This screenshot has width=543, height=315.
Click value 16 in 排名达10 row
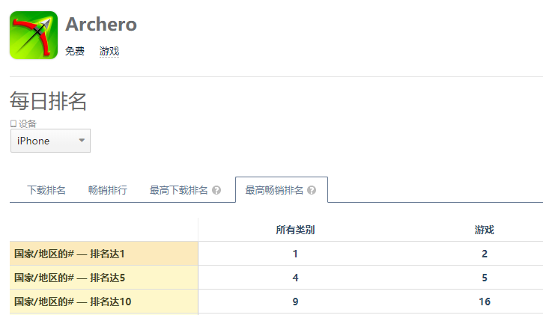click(x=485, y=302)
